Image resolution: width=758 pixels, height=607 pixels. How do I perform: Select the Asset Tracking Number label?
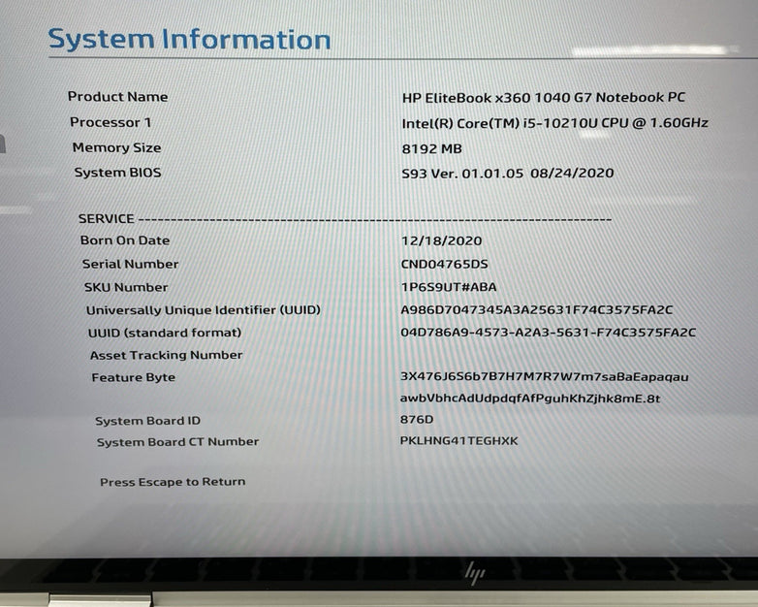(167, 355)
